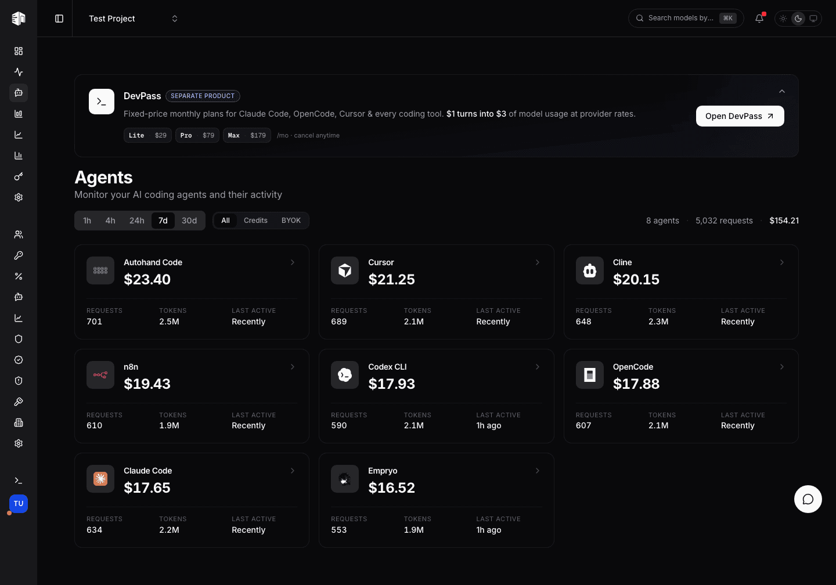The image size is (836, 585).
Task: Click the Cline agent robot icon
Action: [x=590, y=270]
